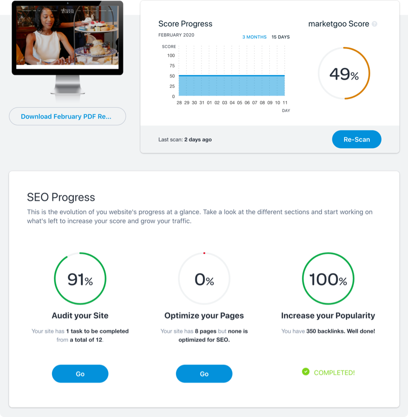Screen dimensions: 408x417
Task: Open the Audit your Site heading
Action: point(80,315)
